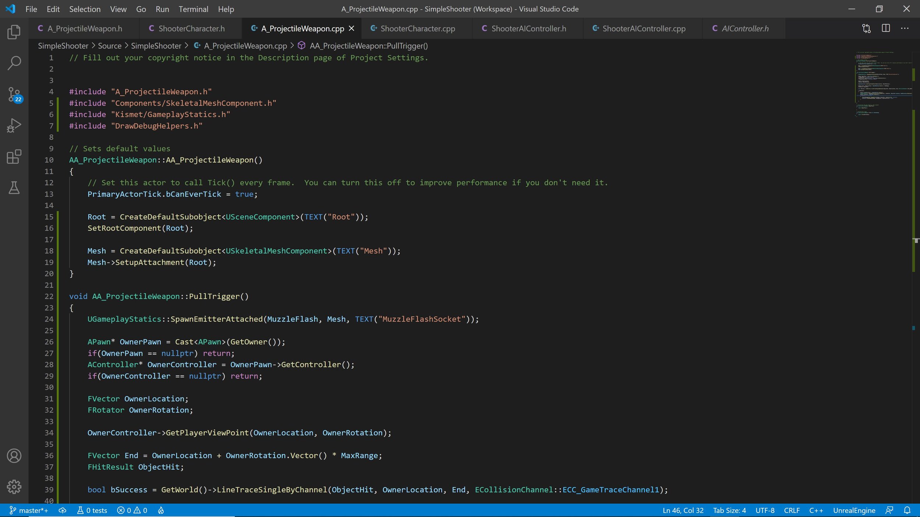Select the A_ProjectileWeapon.cpp active tab

[x=302, y=28]
